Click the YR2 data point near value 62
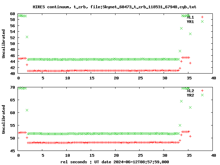 pos(190,107)
